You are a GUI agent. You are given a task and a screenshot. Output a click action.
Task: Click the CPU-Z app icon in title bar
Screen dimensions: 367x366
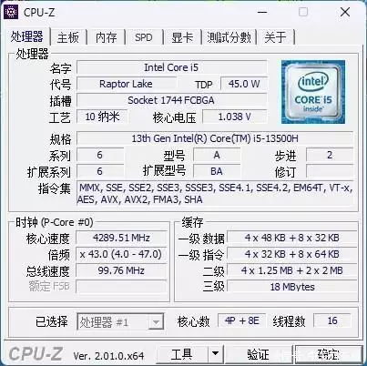click(x=11, y=12)
